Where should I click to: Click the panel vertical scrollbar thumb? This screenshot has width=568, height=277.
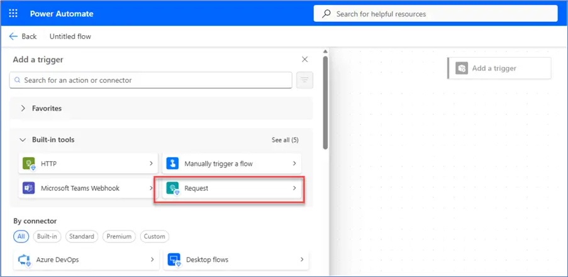[325, 102]
